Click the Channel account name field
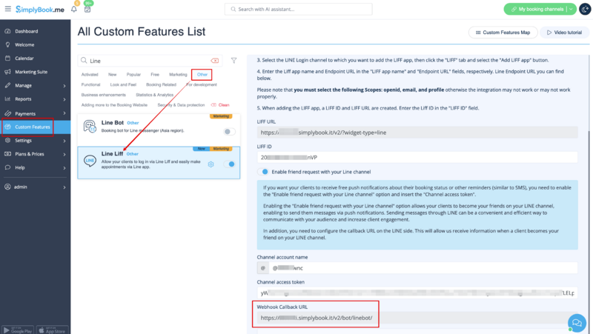 pyautogui.click(x=423, y=268)
